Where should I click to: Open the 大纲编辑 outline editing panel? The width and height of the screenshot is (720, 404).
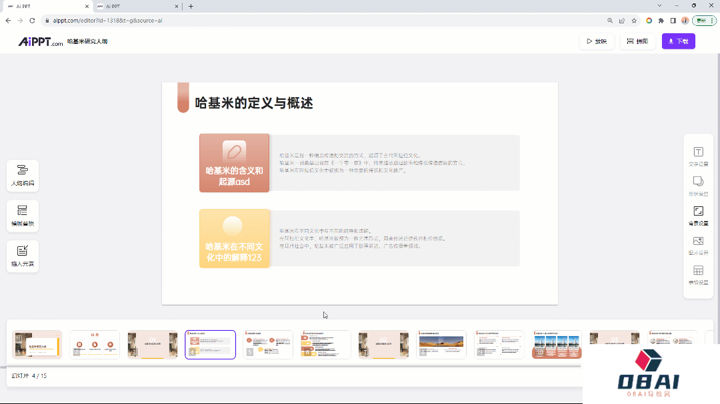(22, 175)
